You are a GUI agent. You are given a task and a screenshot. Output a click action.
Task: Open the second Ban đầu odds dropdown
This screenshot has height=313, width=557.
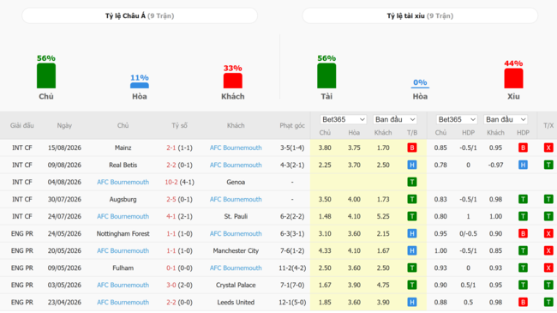pos(506,119)
